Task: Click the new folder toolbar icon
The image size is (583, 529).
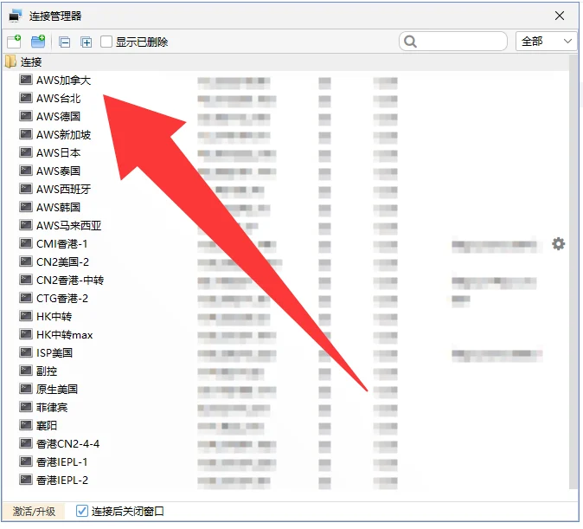Action: tap(38, 42)
